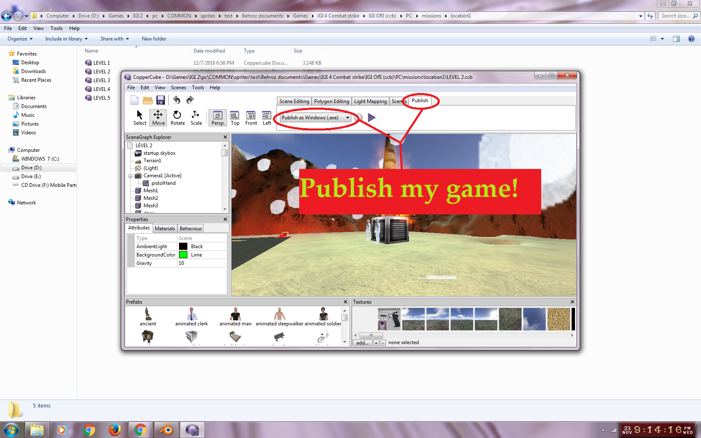This screenshot has width=701, height=438.
Task: Close the Prefabs panel
Action: pos(345,302)
